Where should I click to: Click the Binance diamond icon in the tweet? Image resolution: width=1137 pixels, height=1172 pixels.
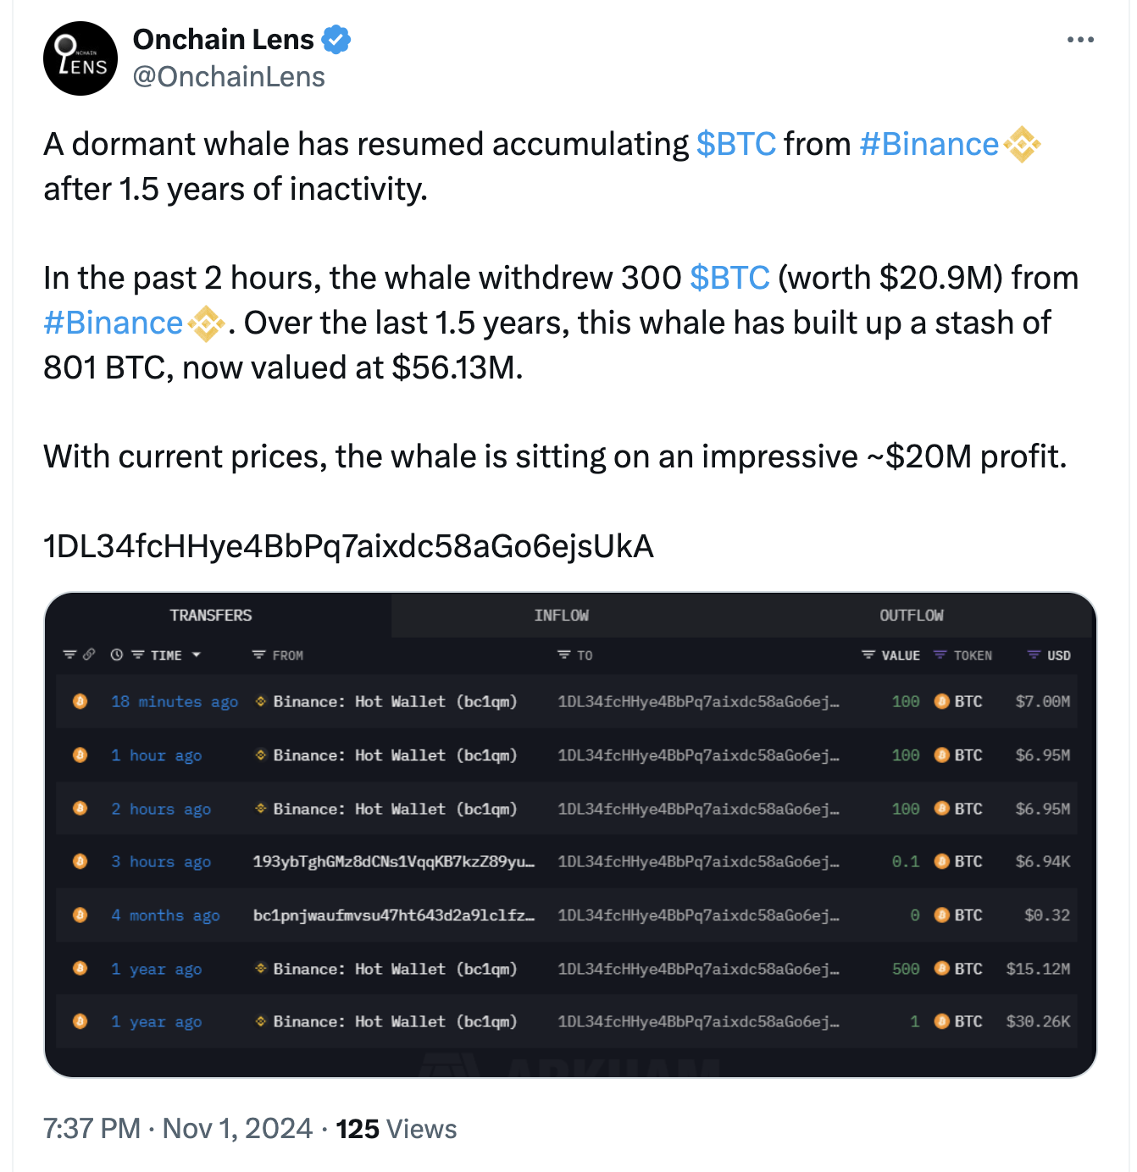click(1023, 144)
